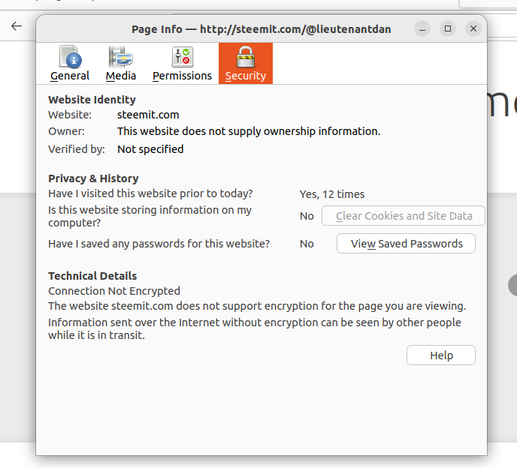Click the 'Yes, 12 times' visit count
This screenshot has width=517, height=468.
332,194
